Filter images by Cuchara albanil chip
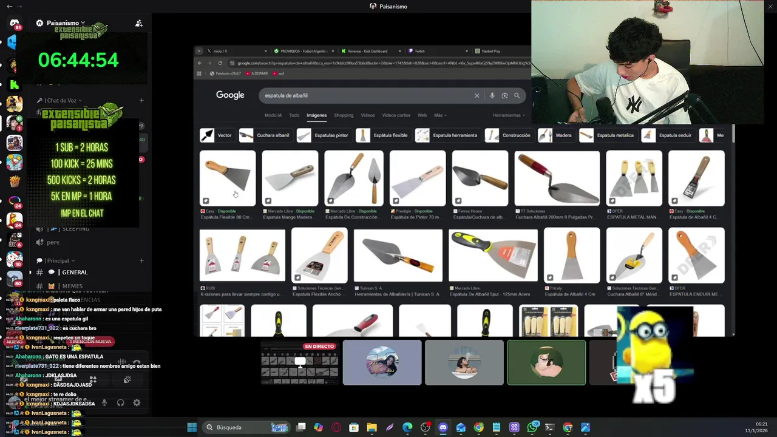Image resolution: width=777 pixels, height=437 pixels. click(265, 135)
